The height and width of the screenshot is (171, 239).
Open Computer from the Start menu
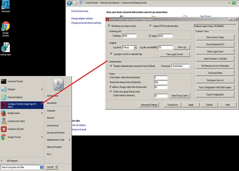pos(51,111)
